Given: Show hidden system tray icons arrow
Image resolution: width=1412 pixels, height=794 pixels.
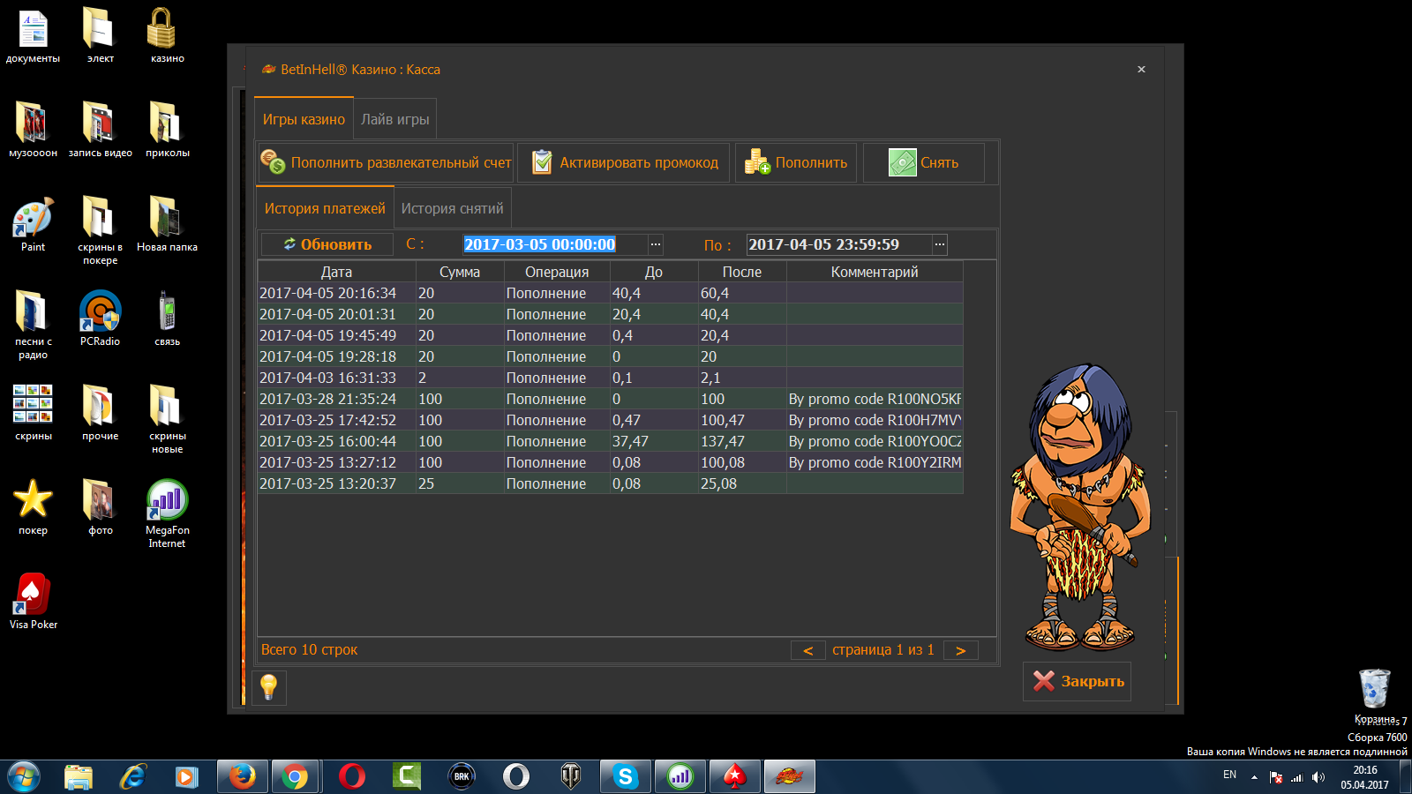Looking at the screenshot, I should tap(1254, 777).
